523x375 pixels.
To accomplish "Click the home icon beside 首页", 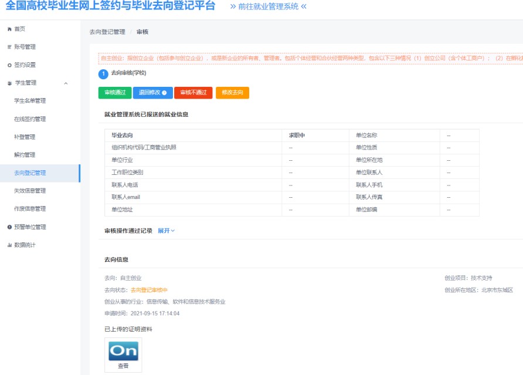I will 9,29.
